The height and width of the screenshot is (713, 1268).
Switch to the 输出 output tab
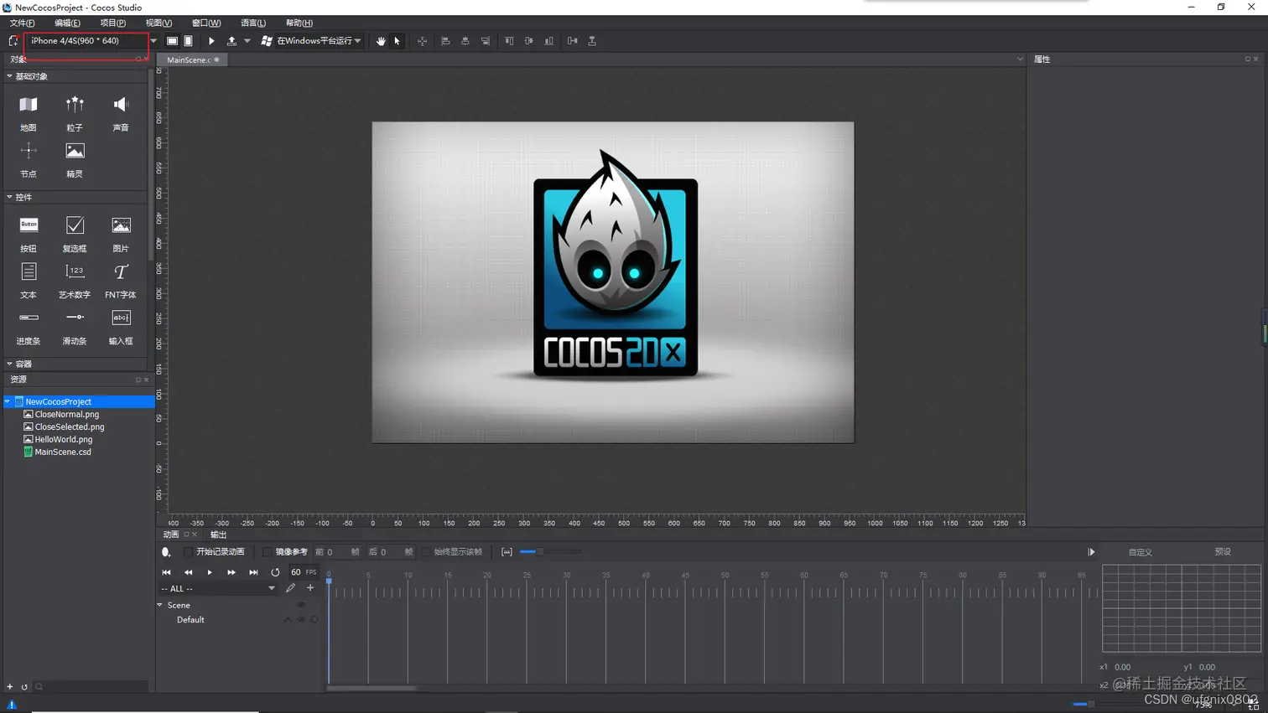tap(218, 535)
